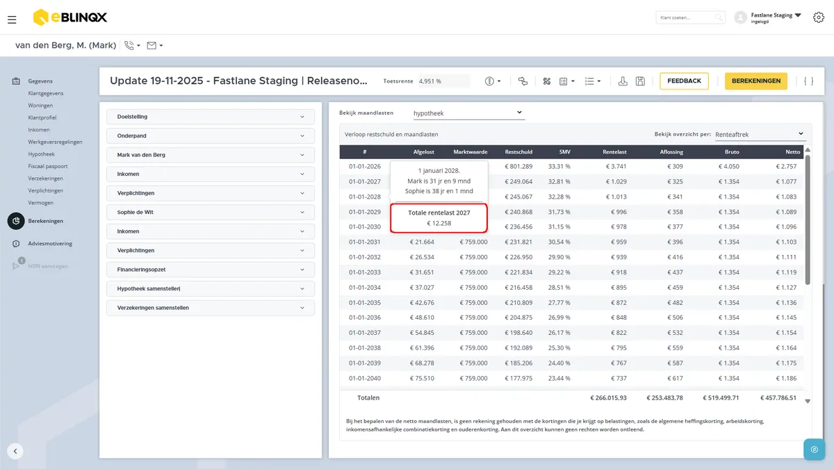Click the search magnifier icon
The height and width of the screenshot is (469, 834).
point(719,17)
